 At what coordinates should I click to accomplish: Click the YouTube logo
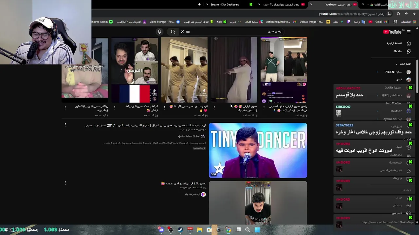392,32
